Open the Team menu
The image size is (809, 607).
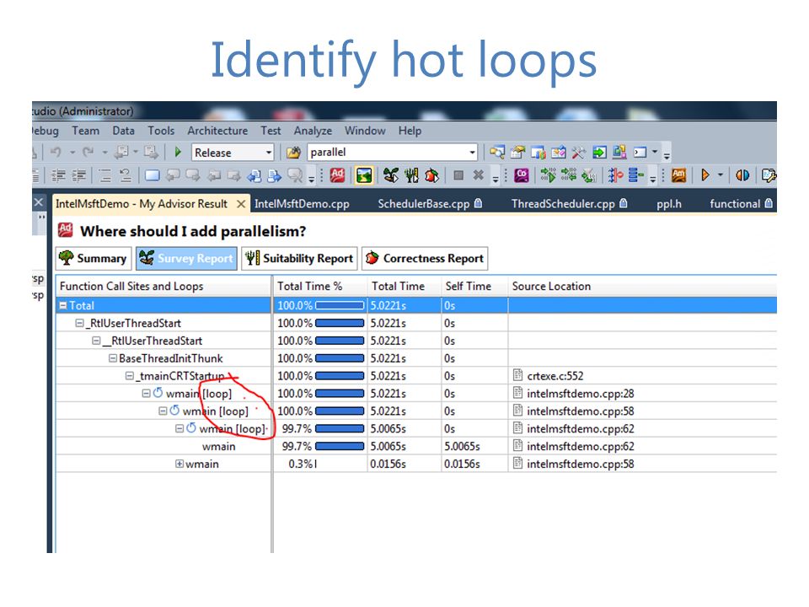pyautogui.click(x=86, y=131)
